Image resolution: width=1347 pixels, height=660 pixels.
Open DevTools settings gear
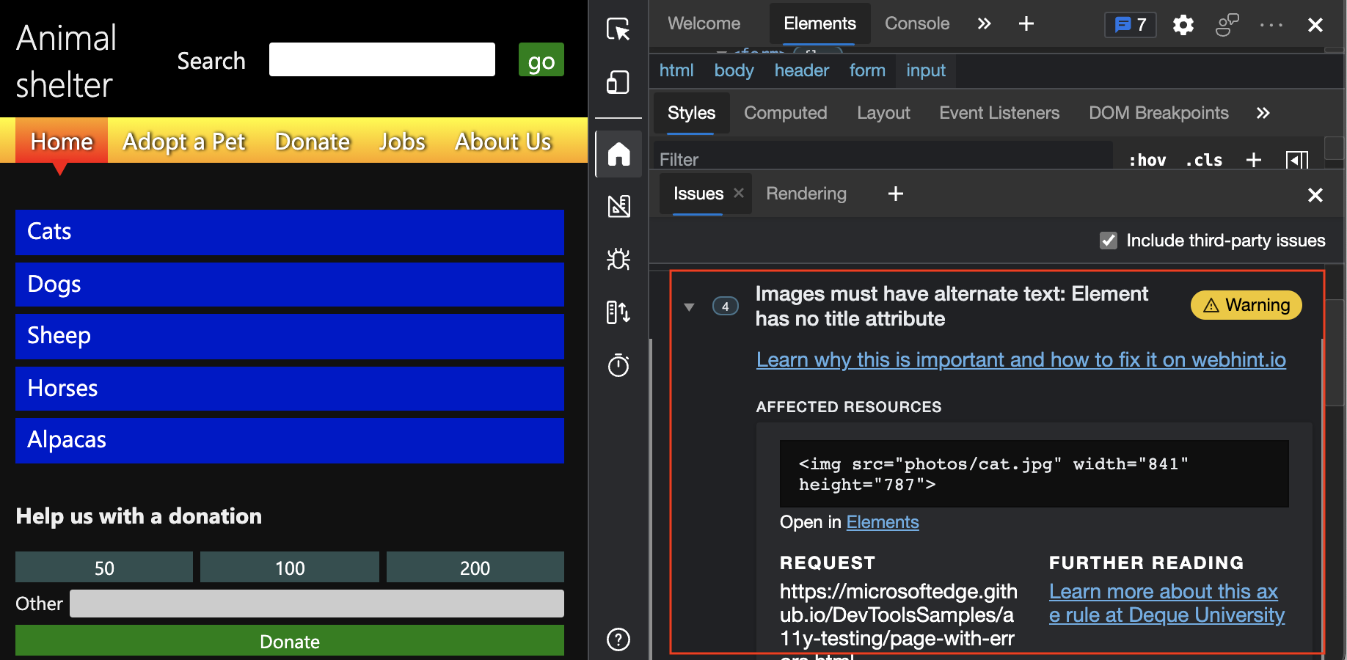click(x=1183, y=24)
